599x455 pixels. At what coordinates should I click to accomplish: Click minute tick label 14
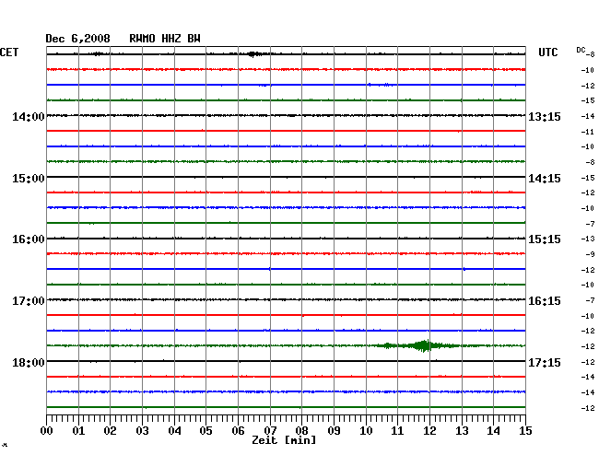click(493, 430)
